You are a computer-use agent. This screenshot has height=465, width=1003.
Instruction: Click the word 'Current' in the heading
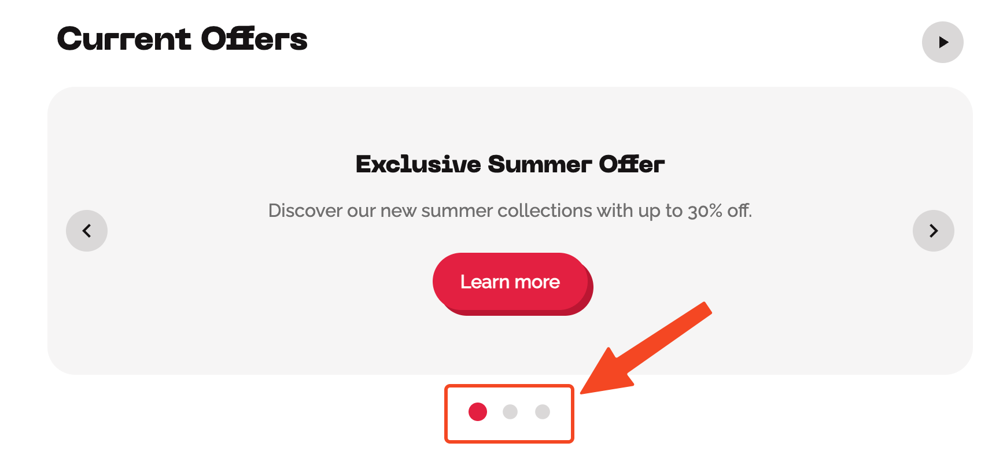pyautogui.click(x=124, y=39)
